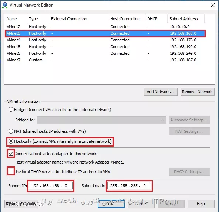Close the Virtual Network Editor dialog
The height and width of the screenshot is (212, 219).
(212, 5)
